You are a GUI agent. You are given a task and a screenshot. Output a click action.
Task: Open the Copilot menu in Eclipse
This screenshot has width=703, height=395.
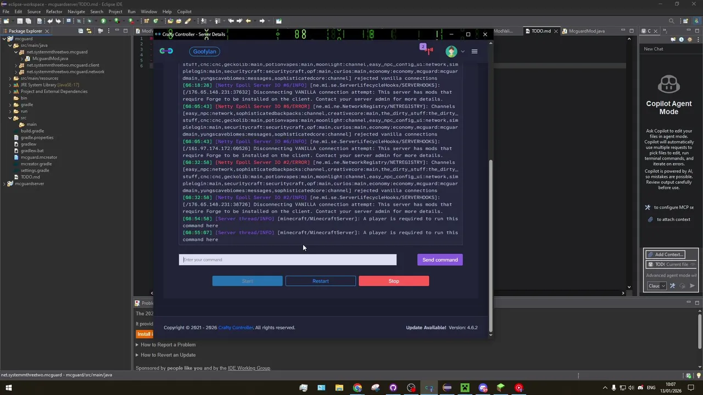[x=185, y=12]
